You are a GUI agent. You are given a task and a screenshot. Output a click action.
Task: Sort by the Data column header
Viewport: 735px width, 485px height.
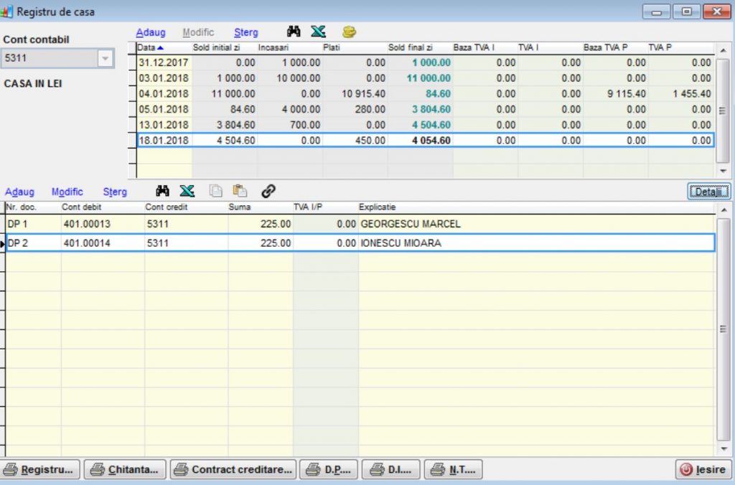click(150, 47)
